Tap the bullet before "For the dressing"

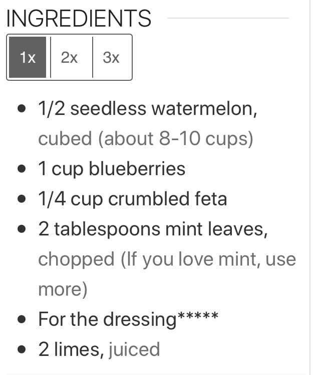pos(21,319)
